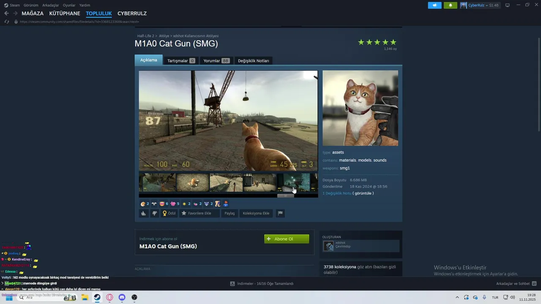Open the Görünüm menu
541x304 pixels.
pyautogui.click(x=31, y=5)
